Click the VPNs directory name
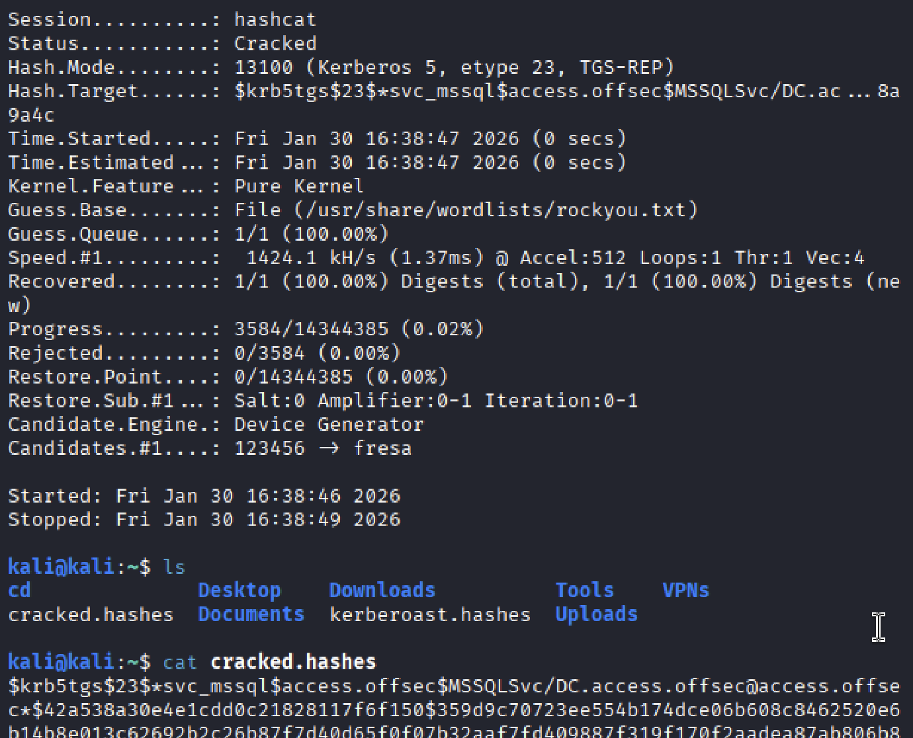The height and width of the screenshot is (738, 913). pyautogui.click(x=685, y=590)
